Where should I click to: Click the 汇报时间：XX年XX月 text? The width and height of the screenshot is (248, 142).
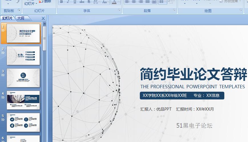195,109
